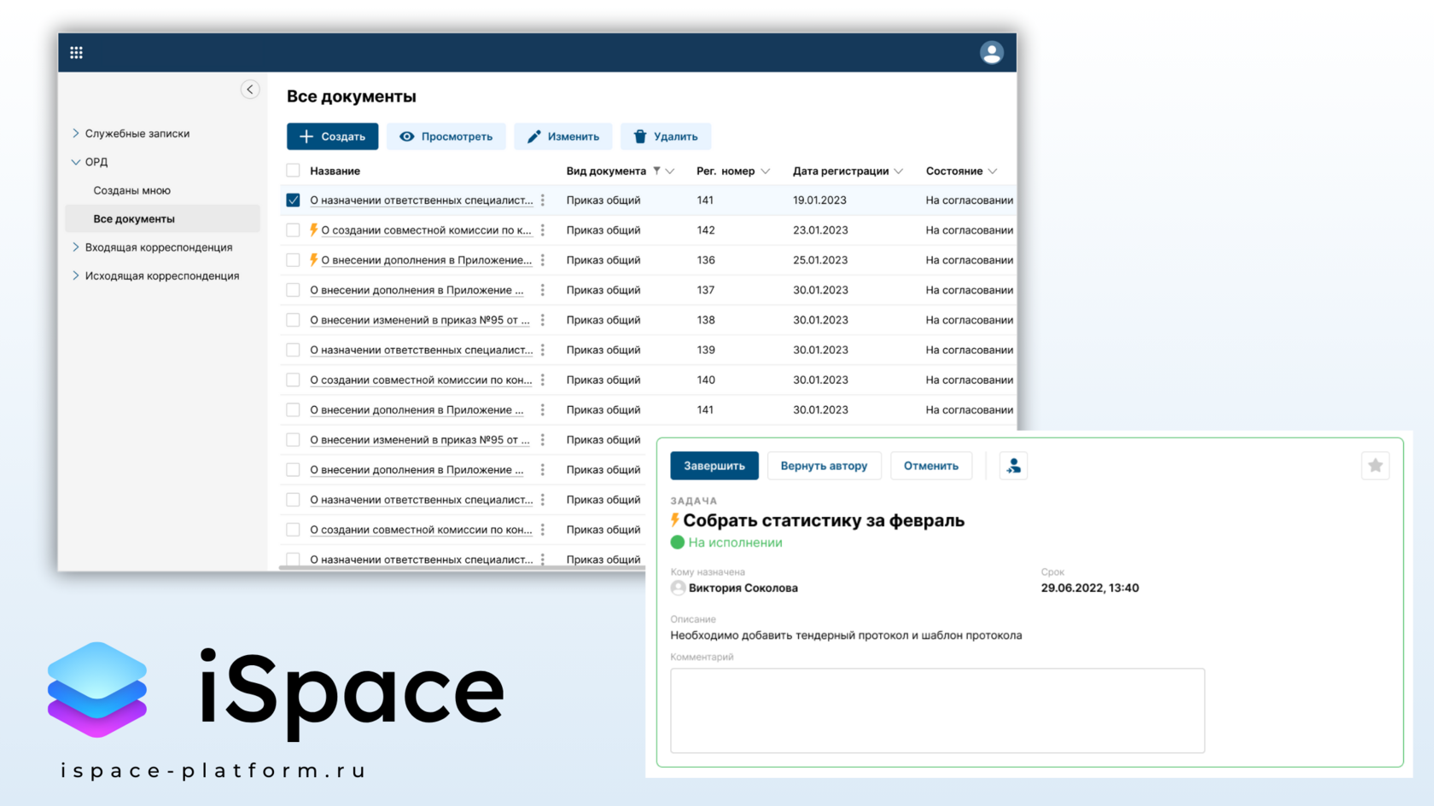This screenshot has width=1434, height=806.
Task: Toggle the select-all checkbox in table header
Action: pyautogui.click(x=293, y=171)
